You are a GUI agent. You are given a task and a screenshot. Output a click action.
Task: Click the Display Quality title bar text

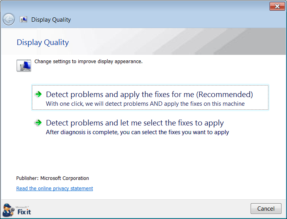click(x=51, y=20)
